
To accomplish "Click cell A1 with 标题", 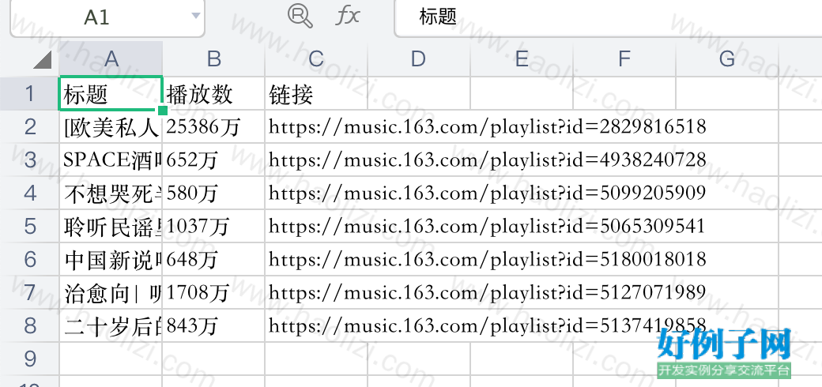I will coord(111,94).
